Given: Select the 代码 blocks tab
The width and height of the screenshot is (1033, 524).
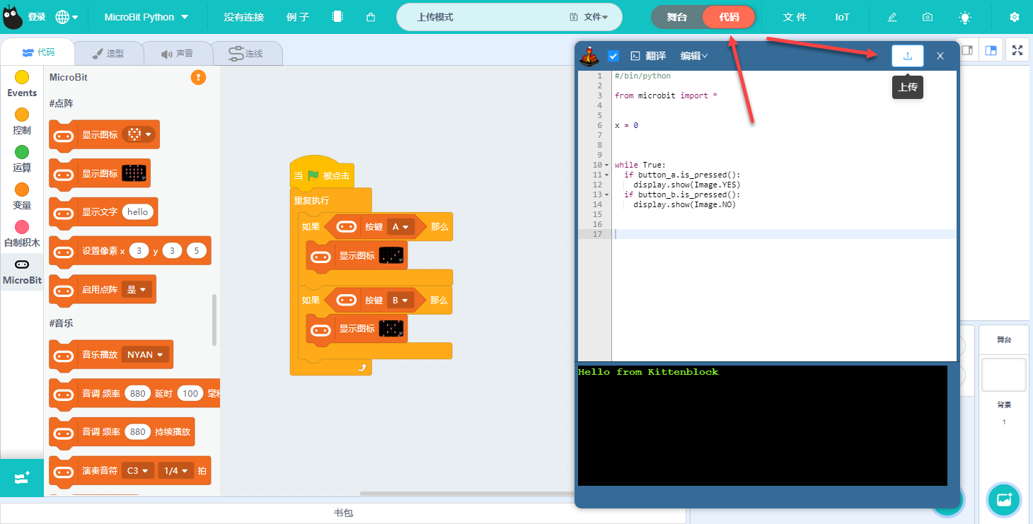Looking at the screenshot, I should [x=38, y=52].
